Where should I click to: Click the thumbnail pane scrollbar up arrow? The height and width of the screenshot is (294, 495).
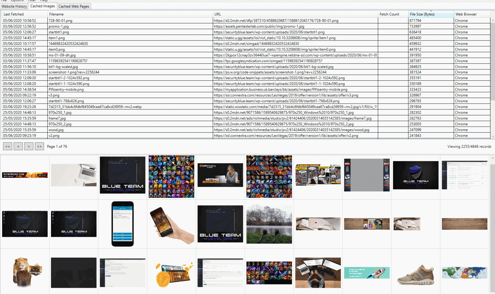click(x=493, y=158)
